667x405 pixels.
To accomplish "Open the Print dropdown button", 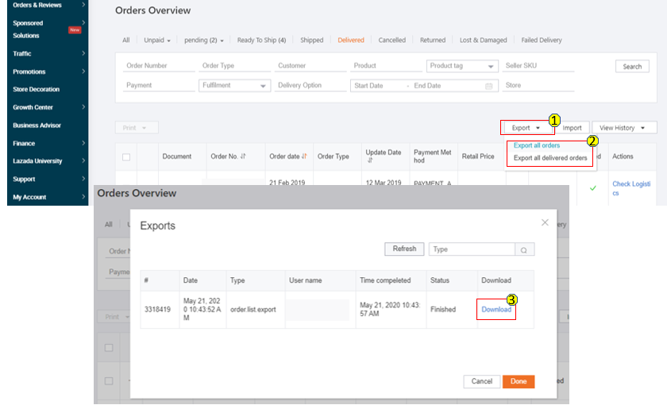I will (137, 128).
